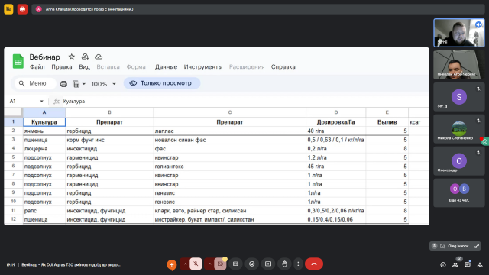The image size is (489, 275).
Task: Click the cell containing ячмень
Action: coord(44,131)
